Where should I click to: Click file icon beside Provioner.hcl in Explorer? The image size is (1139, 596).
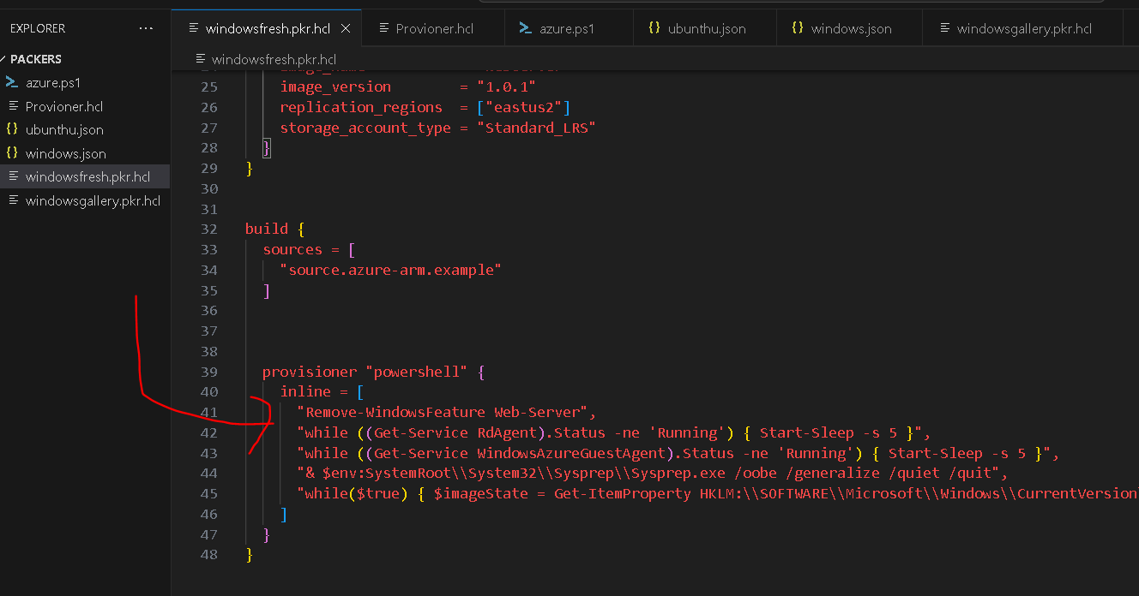click(x=12, y=107)
